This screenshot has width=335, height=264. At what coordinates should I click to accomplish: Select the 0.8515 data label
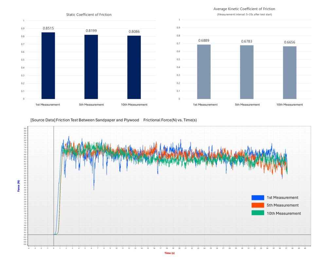click(48, 28)
